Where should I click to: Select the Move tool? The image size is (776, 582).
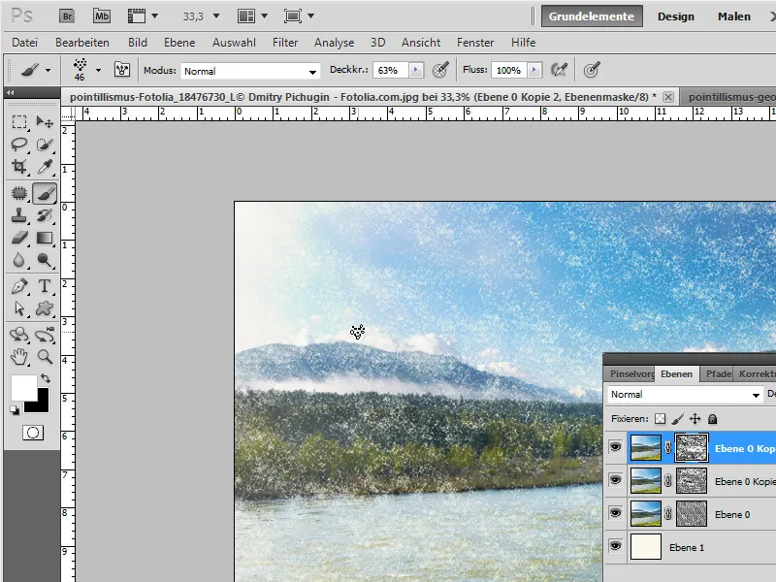coord(45,122)
